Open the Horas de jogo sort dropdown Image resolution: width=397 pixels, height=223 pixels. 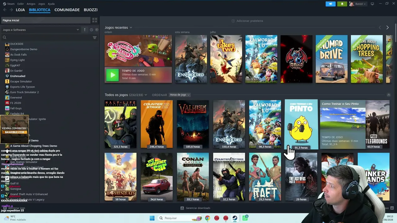[180, 95]
